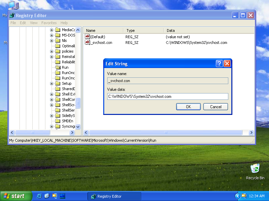269x201 pixels.
Task: Expand the SideByS tree node
Action: (x=51, y=116)
